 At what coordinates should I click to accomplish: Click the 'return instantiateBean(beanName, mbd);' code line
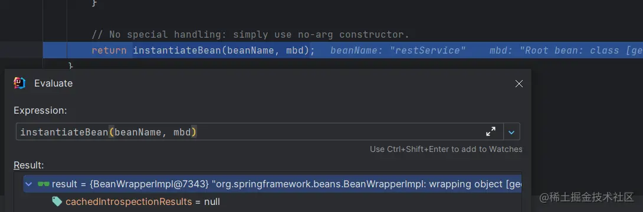click(203, 50)
